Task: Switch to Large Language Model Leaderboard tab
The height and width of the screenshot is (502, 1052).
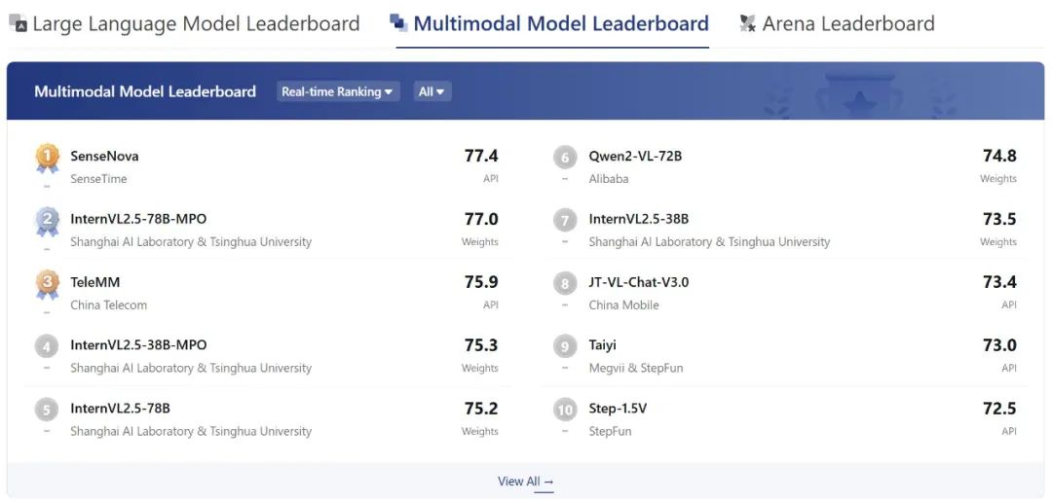Action: point(196,23)
